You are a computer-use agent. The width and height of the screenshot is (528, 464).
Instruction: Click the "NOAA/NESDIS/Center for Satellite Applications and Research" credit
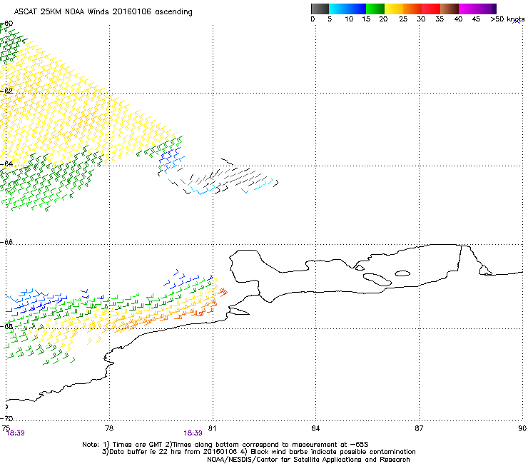[x=308, y=460]
